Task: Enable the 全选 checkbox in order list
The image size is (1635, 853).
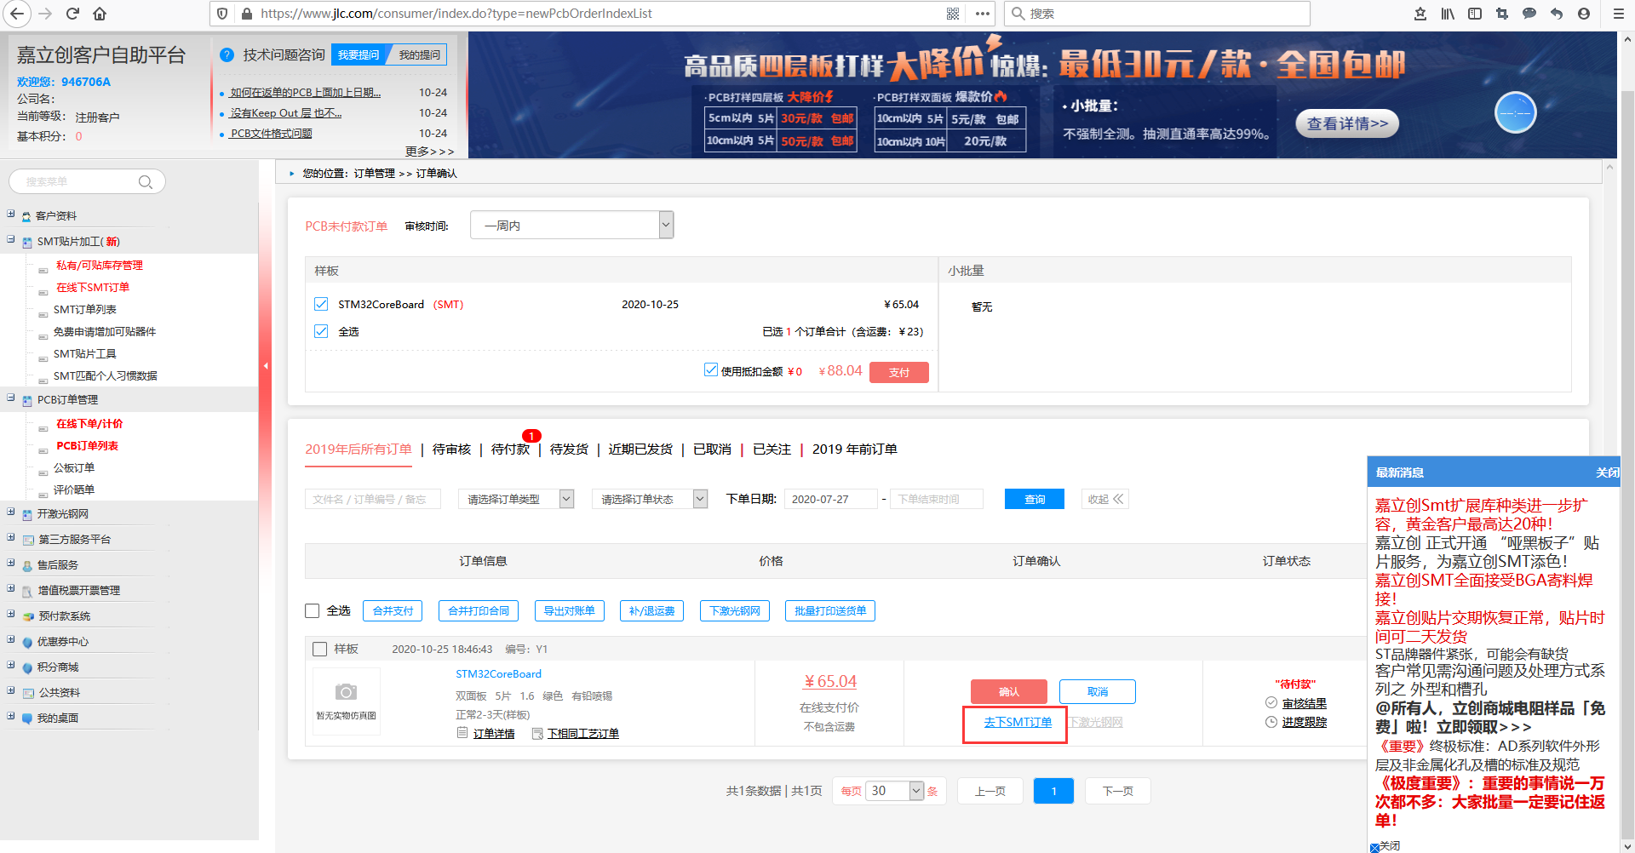Action: 313,610
